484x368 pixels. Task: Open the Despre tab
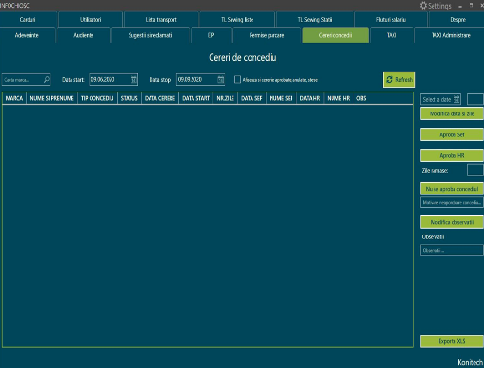tap(457, 20)
